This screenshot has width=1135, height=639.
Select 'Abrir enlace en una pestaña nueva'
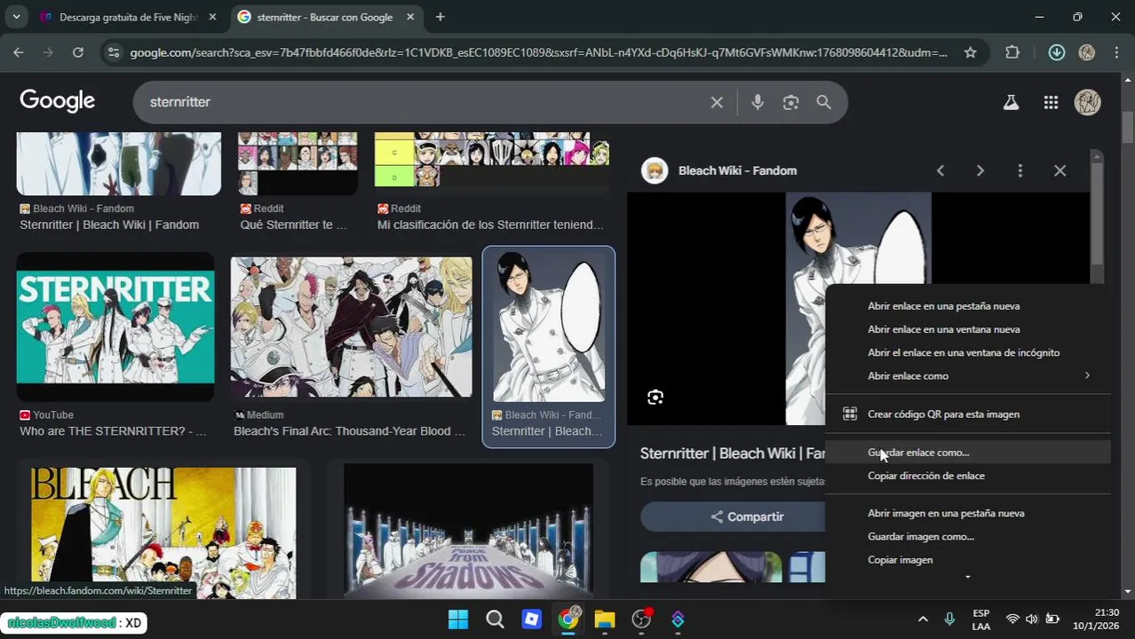(x=943, y=306)
